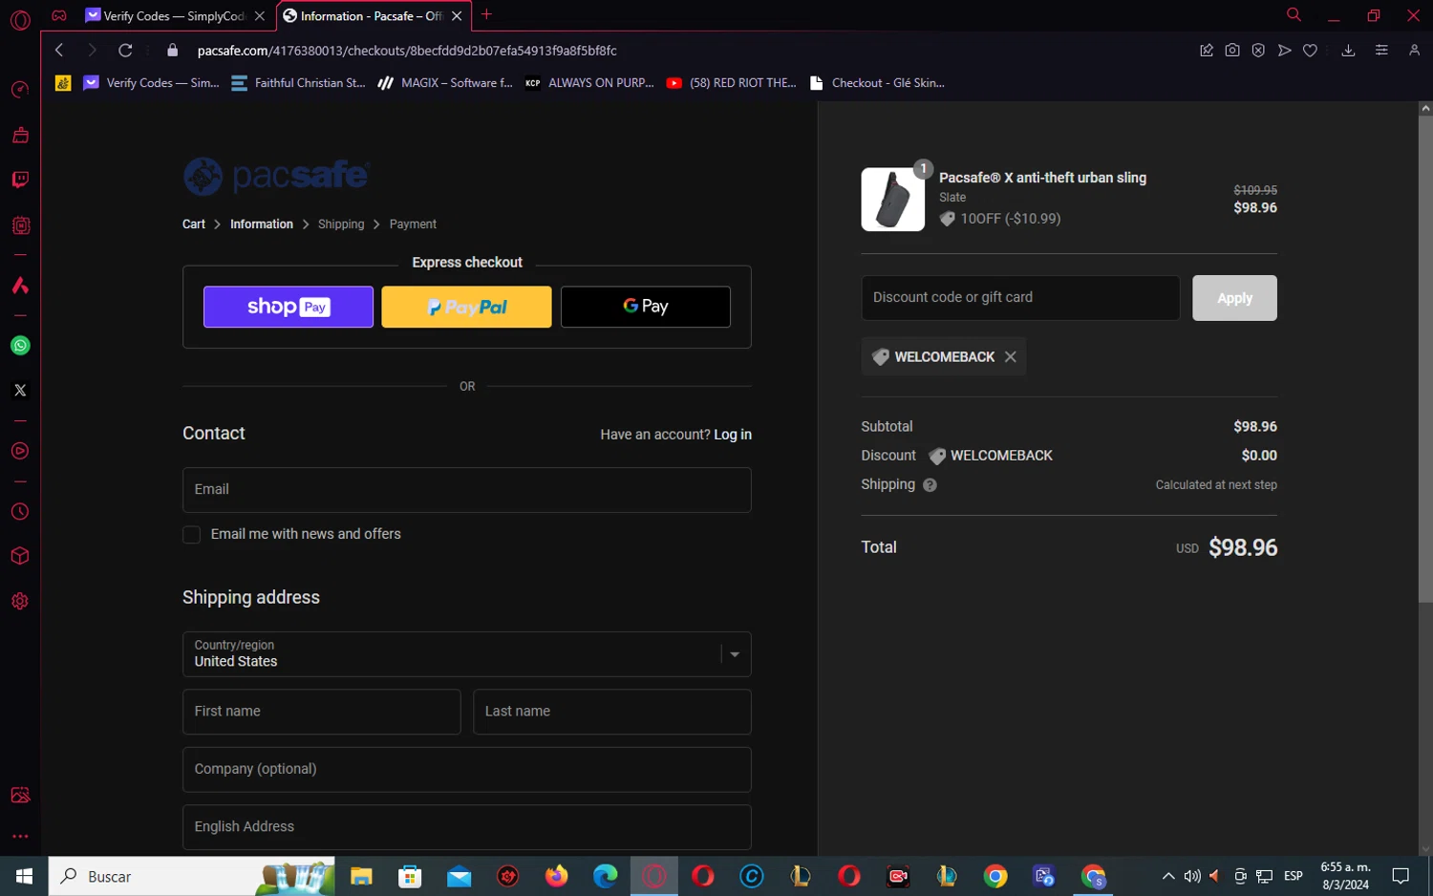Screen dimensions: 1433x896
Task: Click the First name field
Action: [x=322, y=712]
